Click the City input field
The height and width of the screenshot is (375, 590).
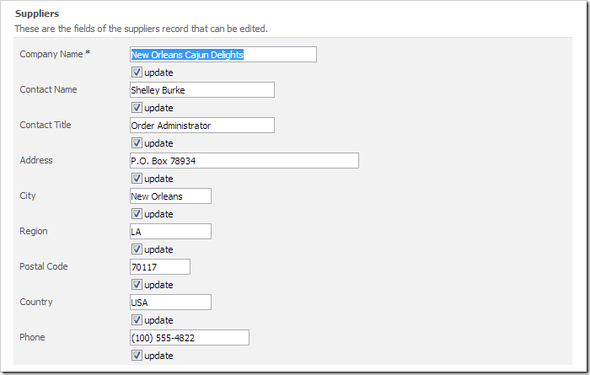169,196
